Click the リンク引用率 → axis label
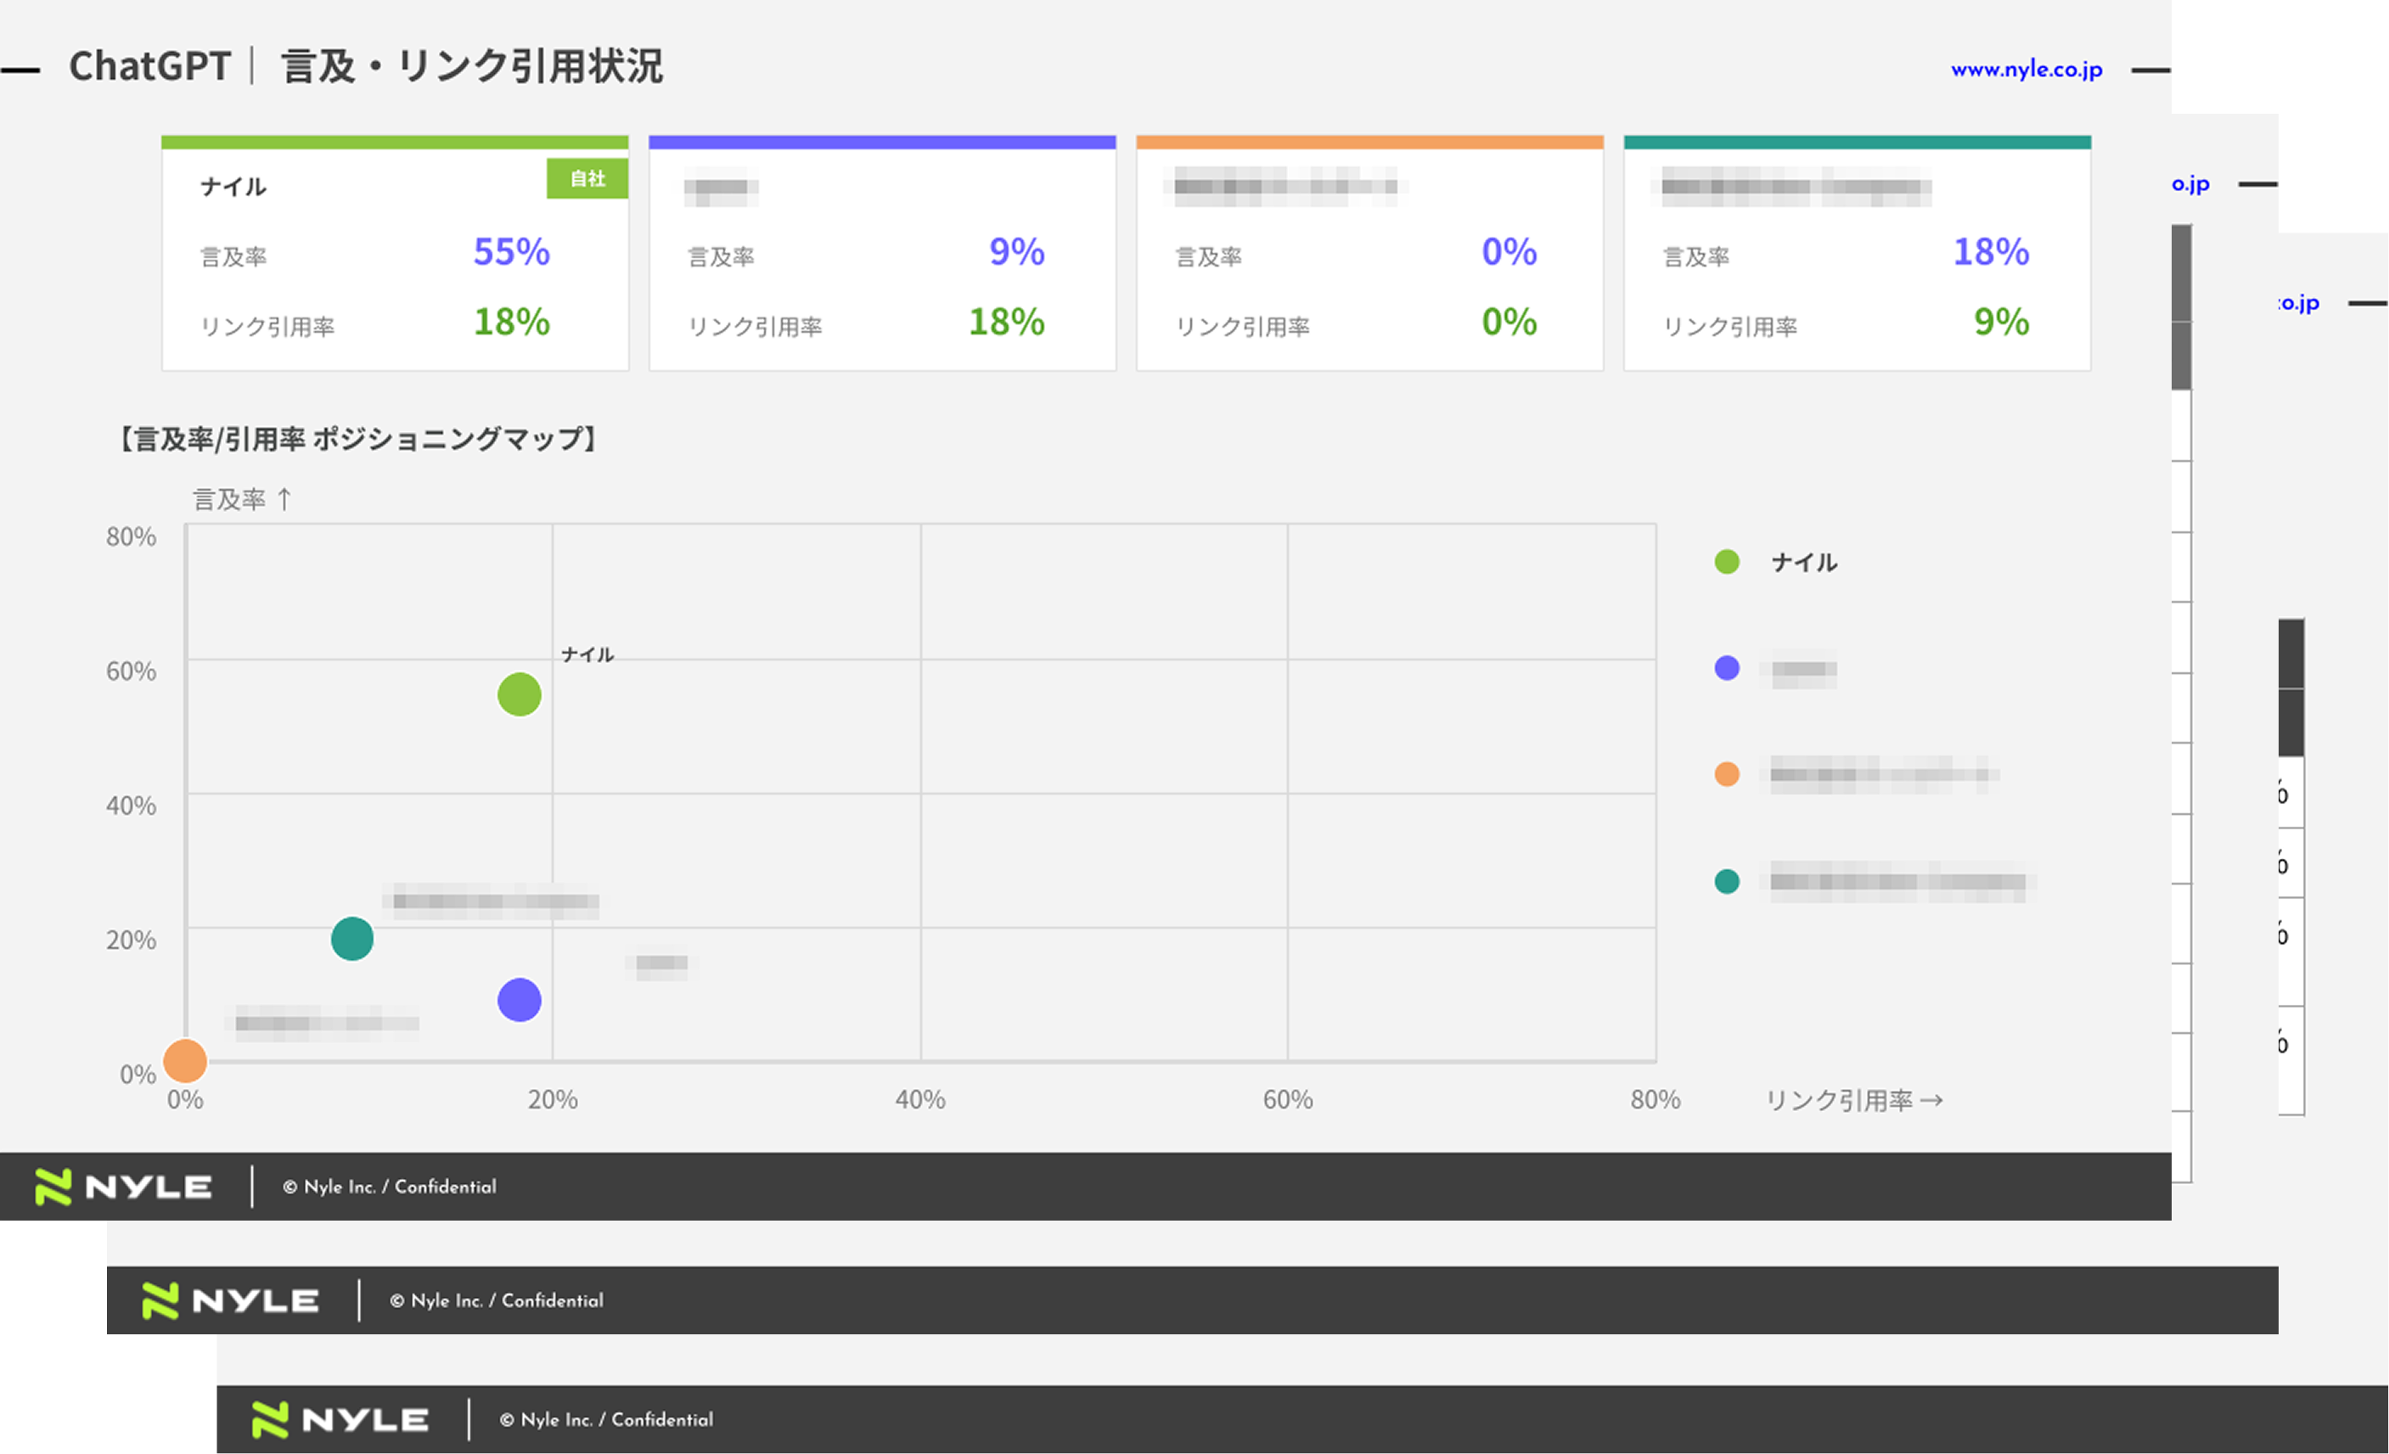 1854,1101
